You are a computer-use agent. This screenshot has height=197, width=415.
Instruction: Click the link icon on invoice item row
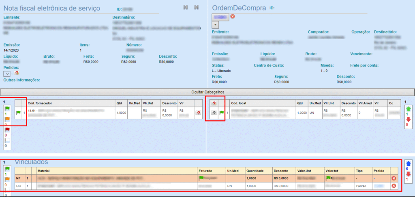click(198, 113)
